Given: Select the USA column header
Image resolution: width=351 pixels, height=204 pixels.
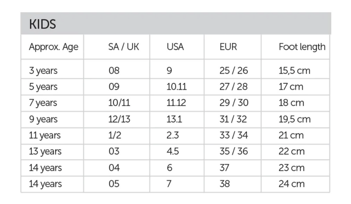Looking at the screenshot, I should click(x=175, y=47).
